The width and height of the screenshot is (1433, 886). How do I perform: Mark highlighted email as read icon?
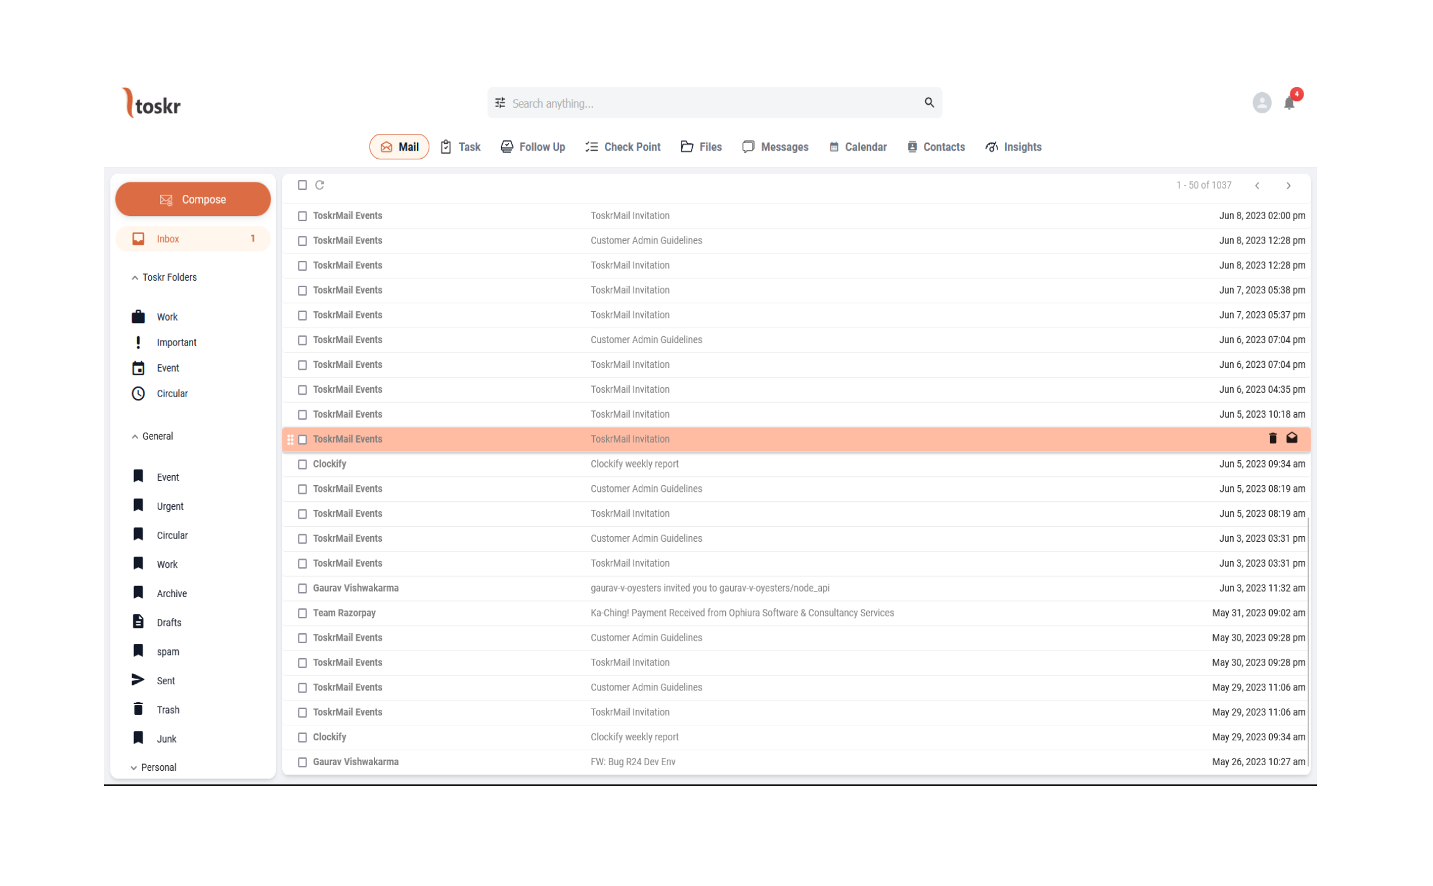pos(1292,438)
